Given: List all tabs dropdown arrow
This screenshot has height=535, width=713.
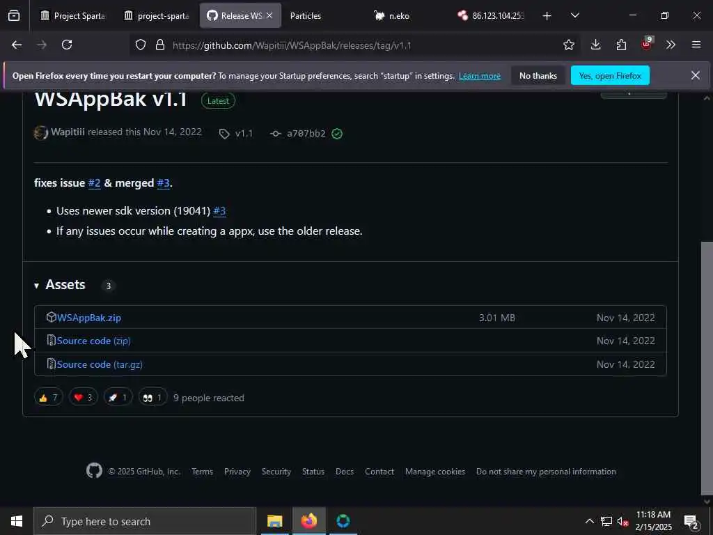Looking at the screenshot, I should pos(574,15).
